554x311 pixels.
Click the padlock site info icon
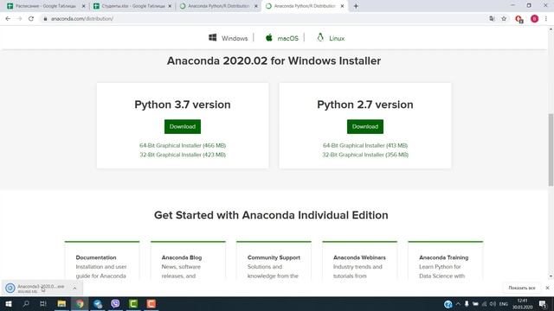(45, 19)
